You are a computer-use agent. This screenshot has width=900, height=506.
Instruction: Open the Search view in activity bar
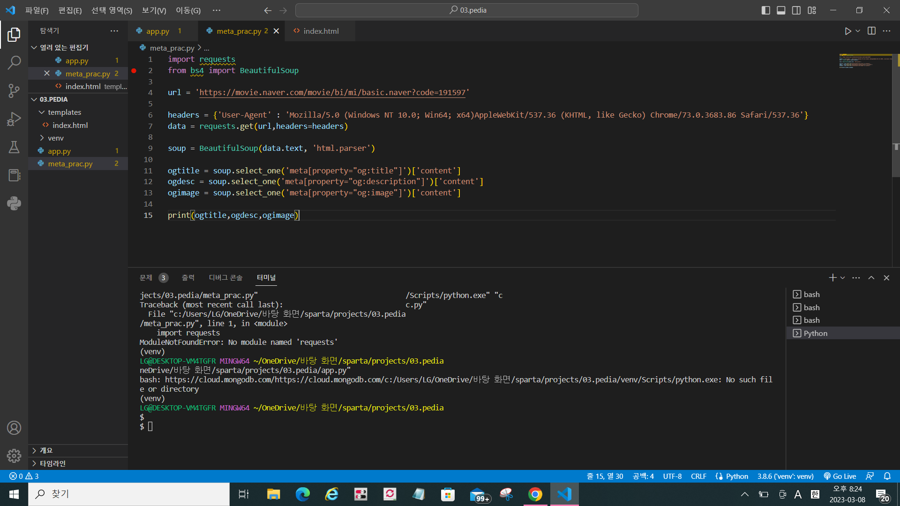tap(14, 62)
